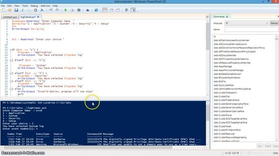Collapse the else block at line 27
Image resolution: width=279 pixels, height=156 pixels.
point(10,89)
